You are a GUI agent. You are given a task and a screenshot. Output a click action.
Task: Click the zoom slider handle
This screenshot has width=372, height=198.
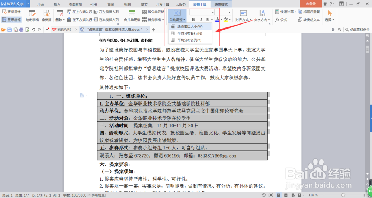pyautogui.click(x=343, y=195)
